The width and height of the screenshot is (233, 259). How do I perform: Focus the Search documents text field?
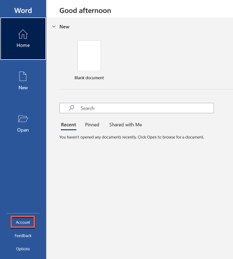[x=137, y=108]
